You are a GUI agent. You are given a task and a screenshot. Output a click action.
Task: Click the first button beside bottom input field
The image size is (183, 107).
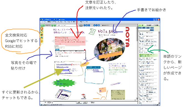tap(79, 103)
